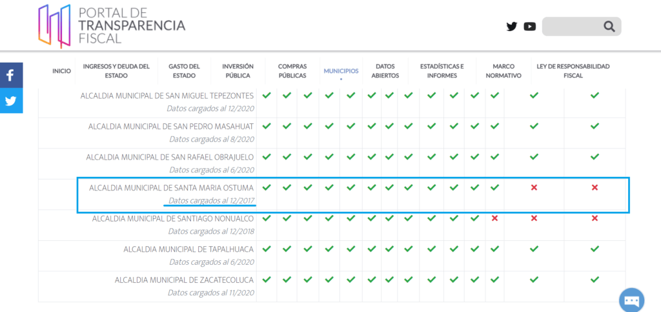Screen dimensions: 661x312
Task: Click the search magnifier icon
Action: click(x=609, y=26)
